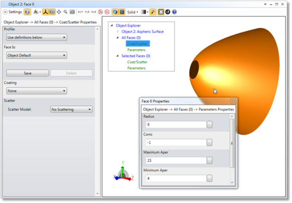
Task: Switch to X|Z view
Action: coord(94,12)
